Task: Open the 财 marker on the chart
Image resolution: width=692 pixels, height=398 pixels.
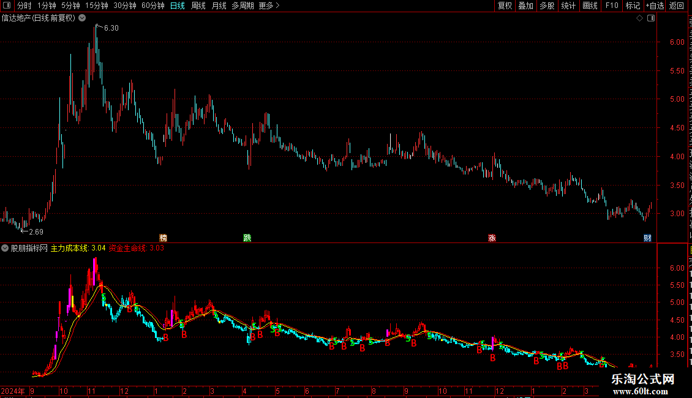Action: click(647, 238)
